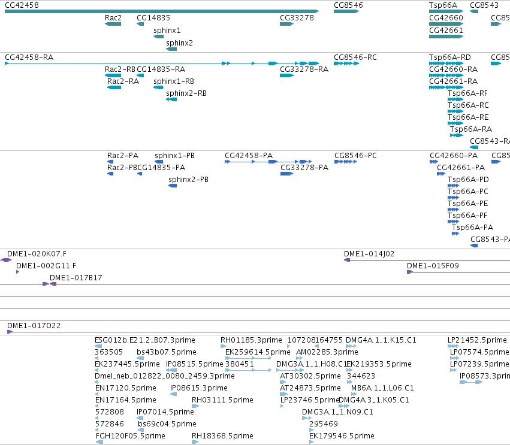
Task: Click protein label Tsp66A-PC
Action: coord(467,192)
